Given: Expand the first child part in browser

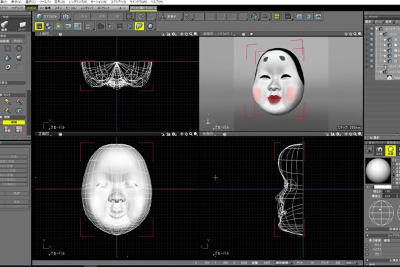Looking at the screenshot, I should tap(385, 39).
